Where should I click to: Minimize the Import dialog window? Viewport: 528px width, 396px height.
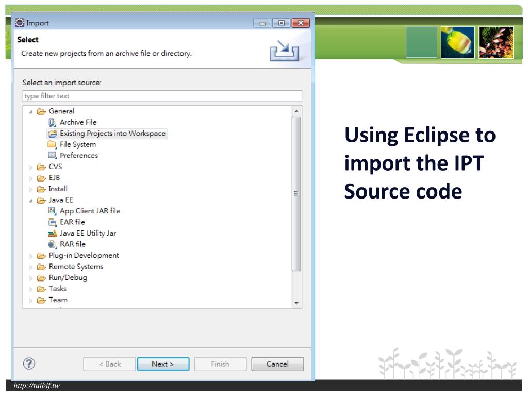coord(262,23)
